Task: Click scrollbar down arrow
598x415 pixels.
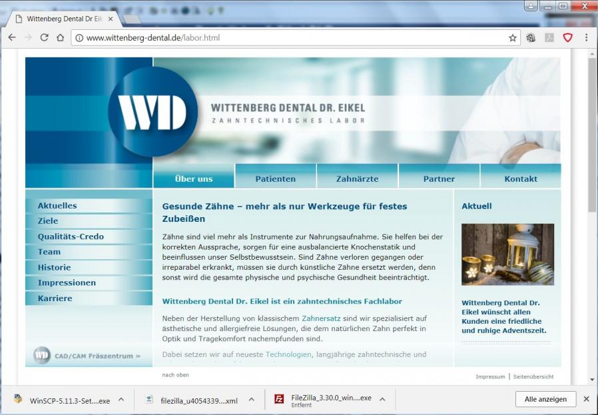Action: point(592,380)
